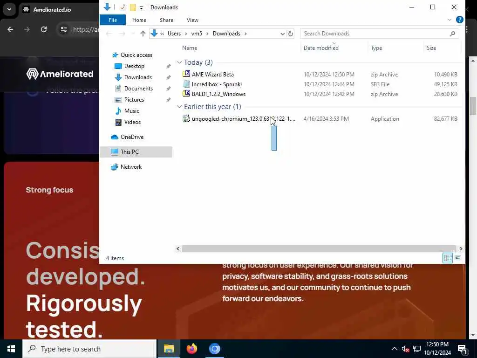The height and width of the screenshot is (358, 477).
Task: Click the vm5 breadcrumb in address bar
Action: click(197, 34)
